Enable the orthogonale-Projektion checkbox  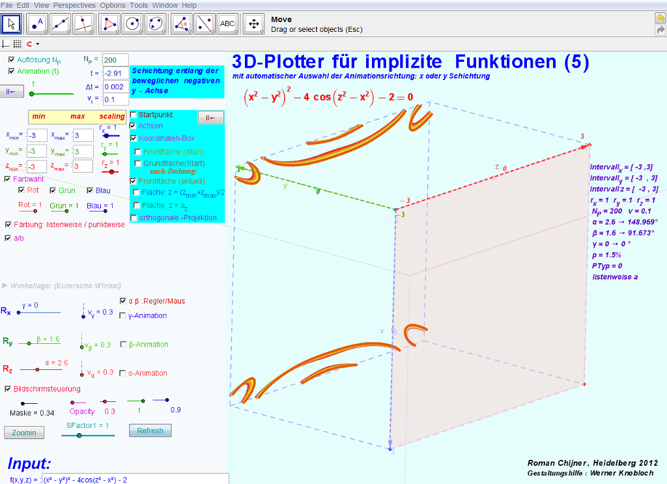[134, 218]
